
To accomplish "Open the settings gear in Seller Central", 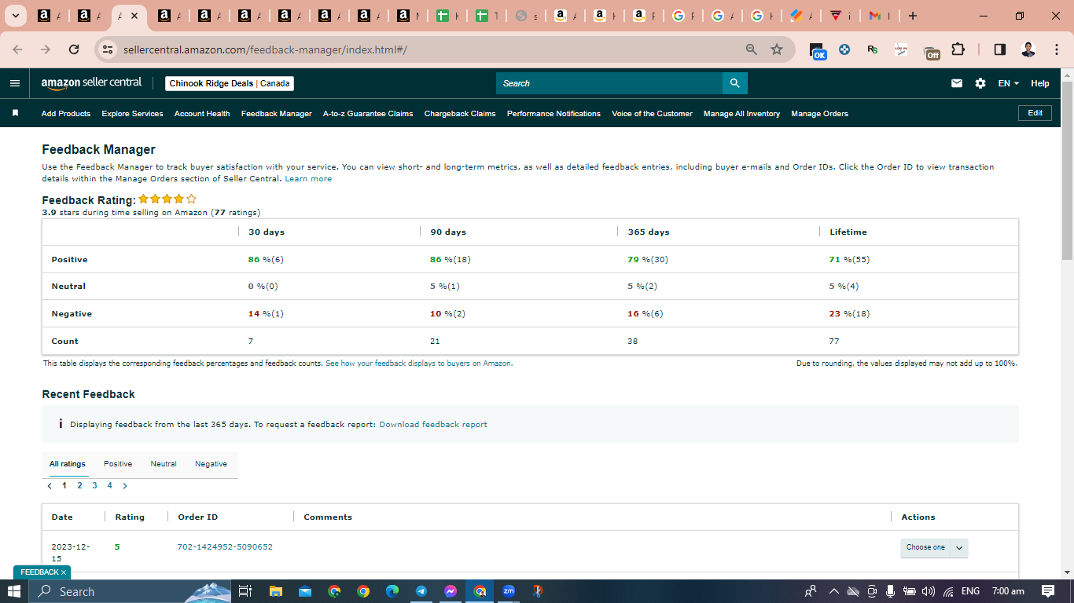I will coord(980,83).
